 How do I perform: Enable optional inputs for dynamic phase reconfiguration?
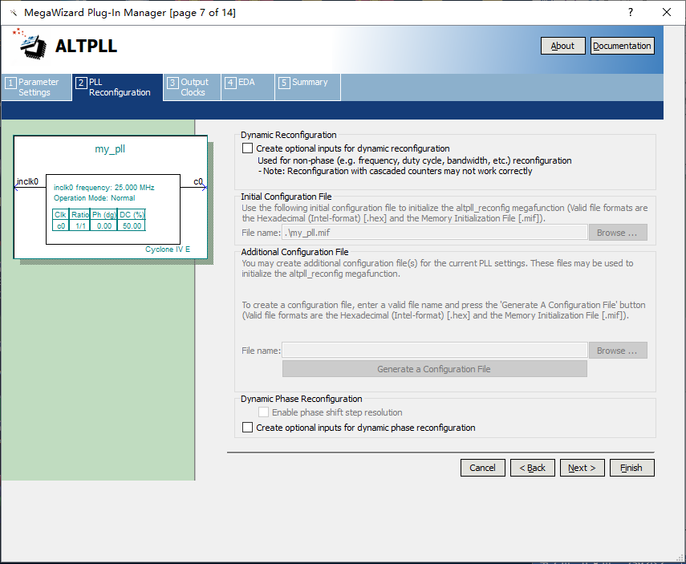(248, 428)
